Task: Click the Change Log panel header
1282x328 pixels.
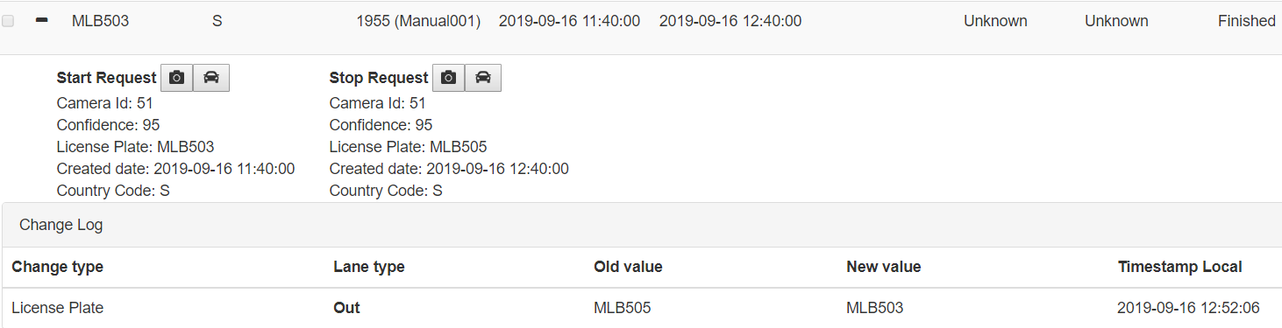Action: click(x=641, y=225)
